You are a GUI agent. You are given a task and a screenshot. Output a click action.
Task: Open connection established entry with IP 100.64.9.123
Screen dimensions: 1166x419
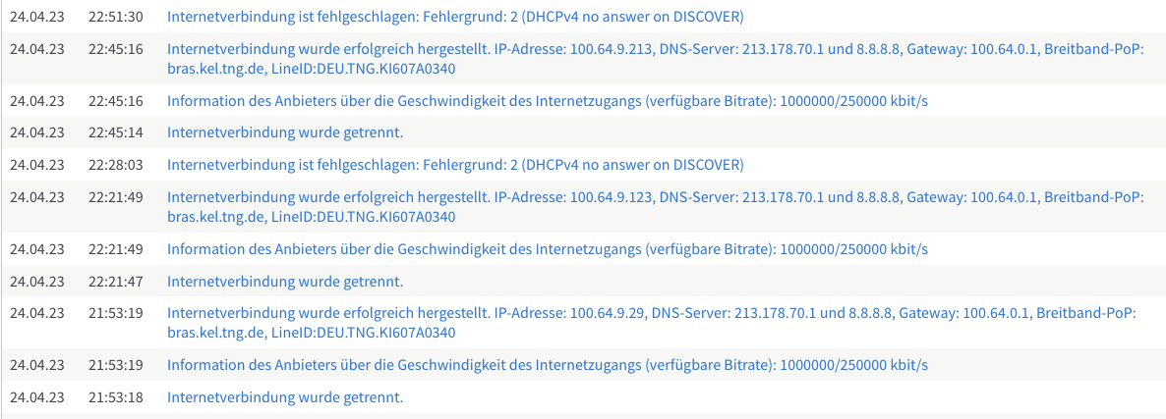(655, 207)
